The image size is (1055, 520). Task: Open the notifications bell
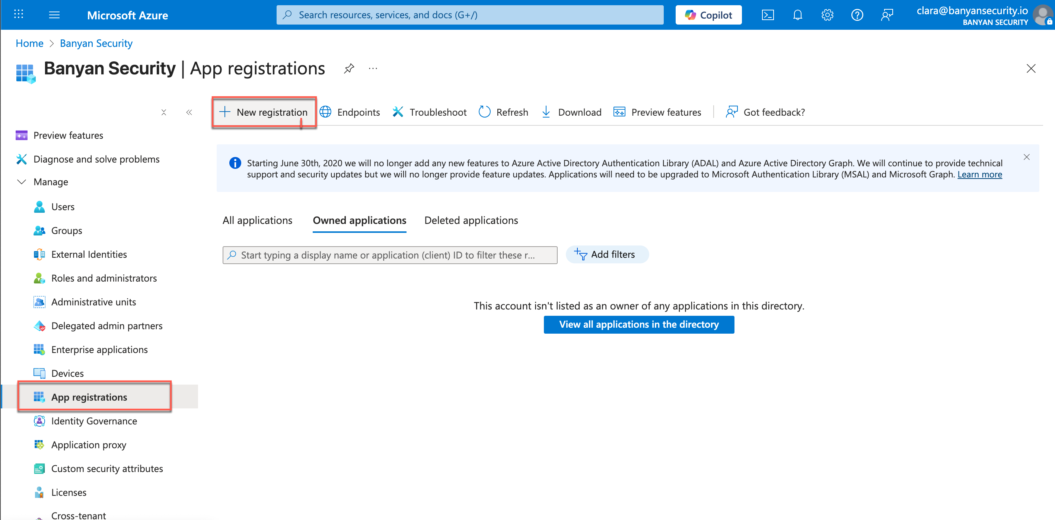coord(797,15)
